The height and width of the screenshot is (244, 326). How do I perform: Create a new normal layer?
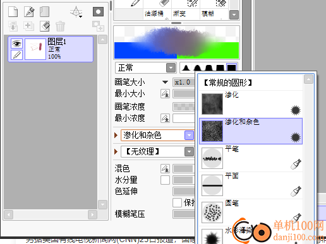point(13,11)
